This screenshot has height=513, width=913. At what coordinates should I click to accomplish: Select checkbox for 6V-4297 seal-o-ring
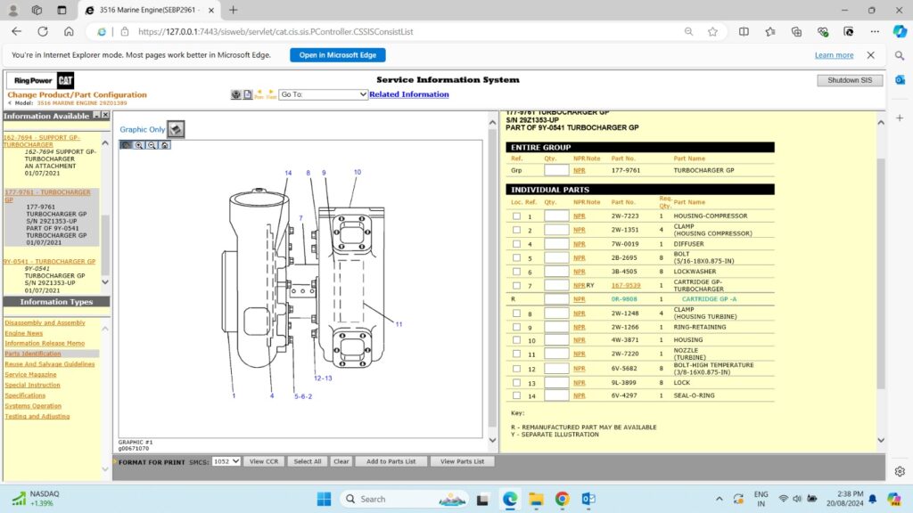[x=516, y=395]
